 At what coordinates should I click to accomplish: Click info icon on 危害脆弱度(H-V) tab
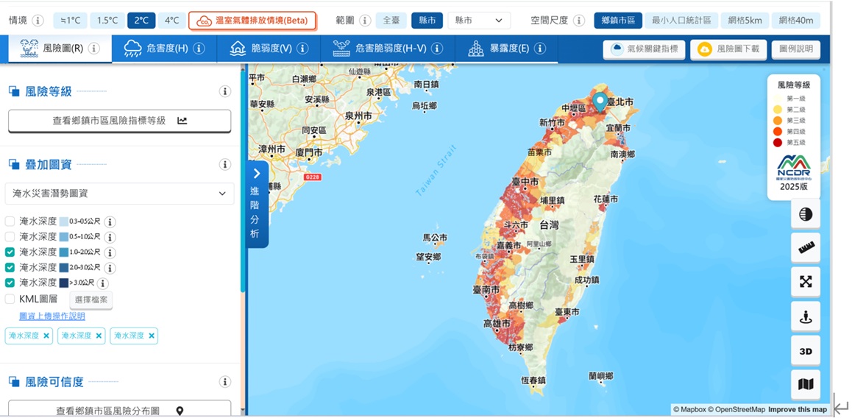[x=436, y=49]
